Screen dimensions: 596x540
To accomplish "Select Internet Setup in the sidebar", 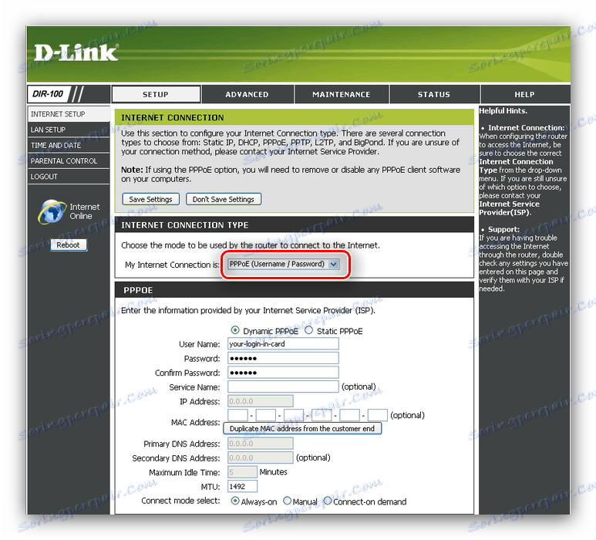I will point(69,114).
